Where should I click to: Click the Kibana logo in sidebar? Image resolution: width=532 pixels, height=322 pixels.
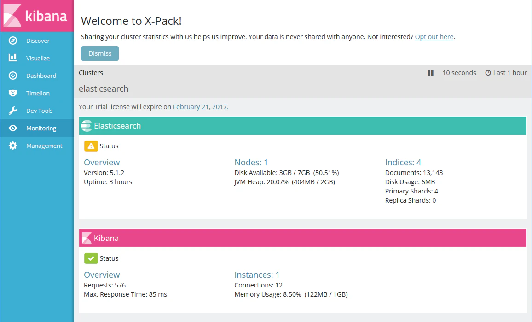37,16
